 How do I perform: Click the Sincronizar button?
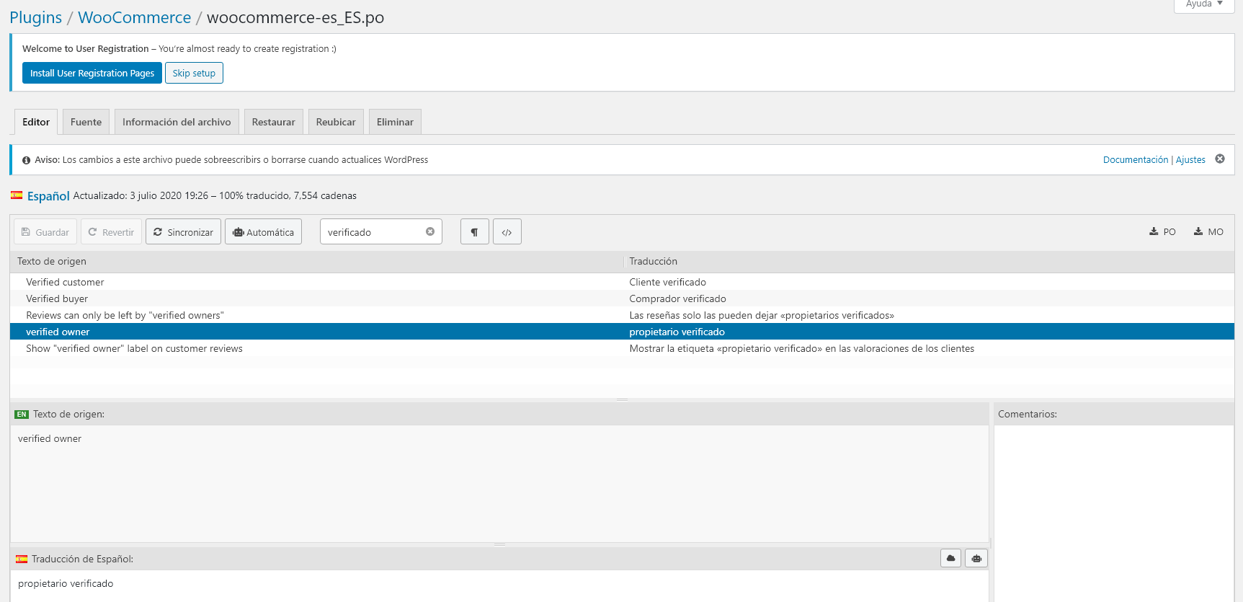pos(183,232)
